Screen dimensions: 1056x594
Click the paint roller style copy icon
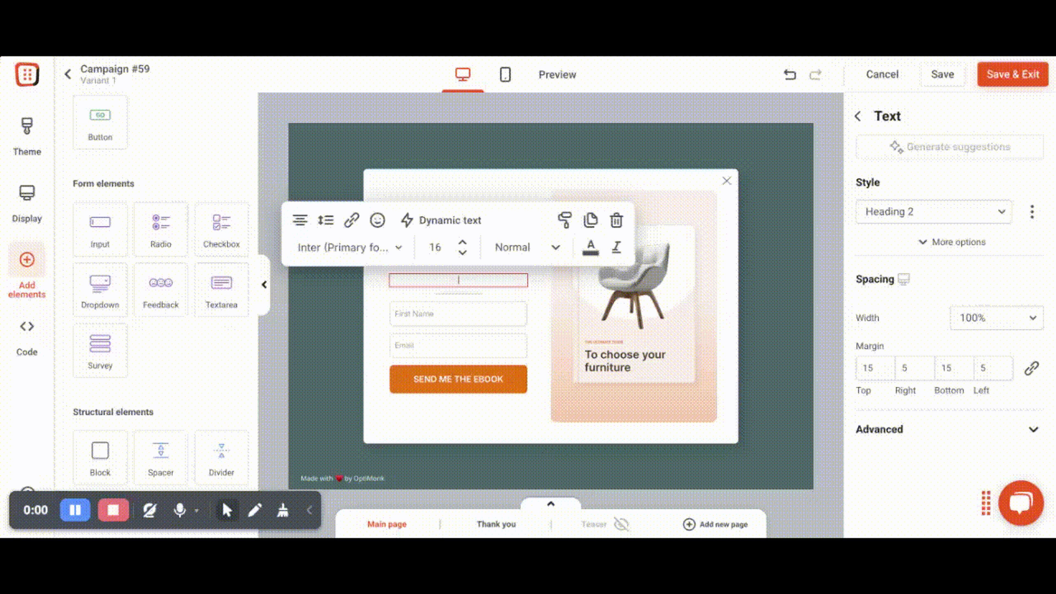(x=565, y=220)
